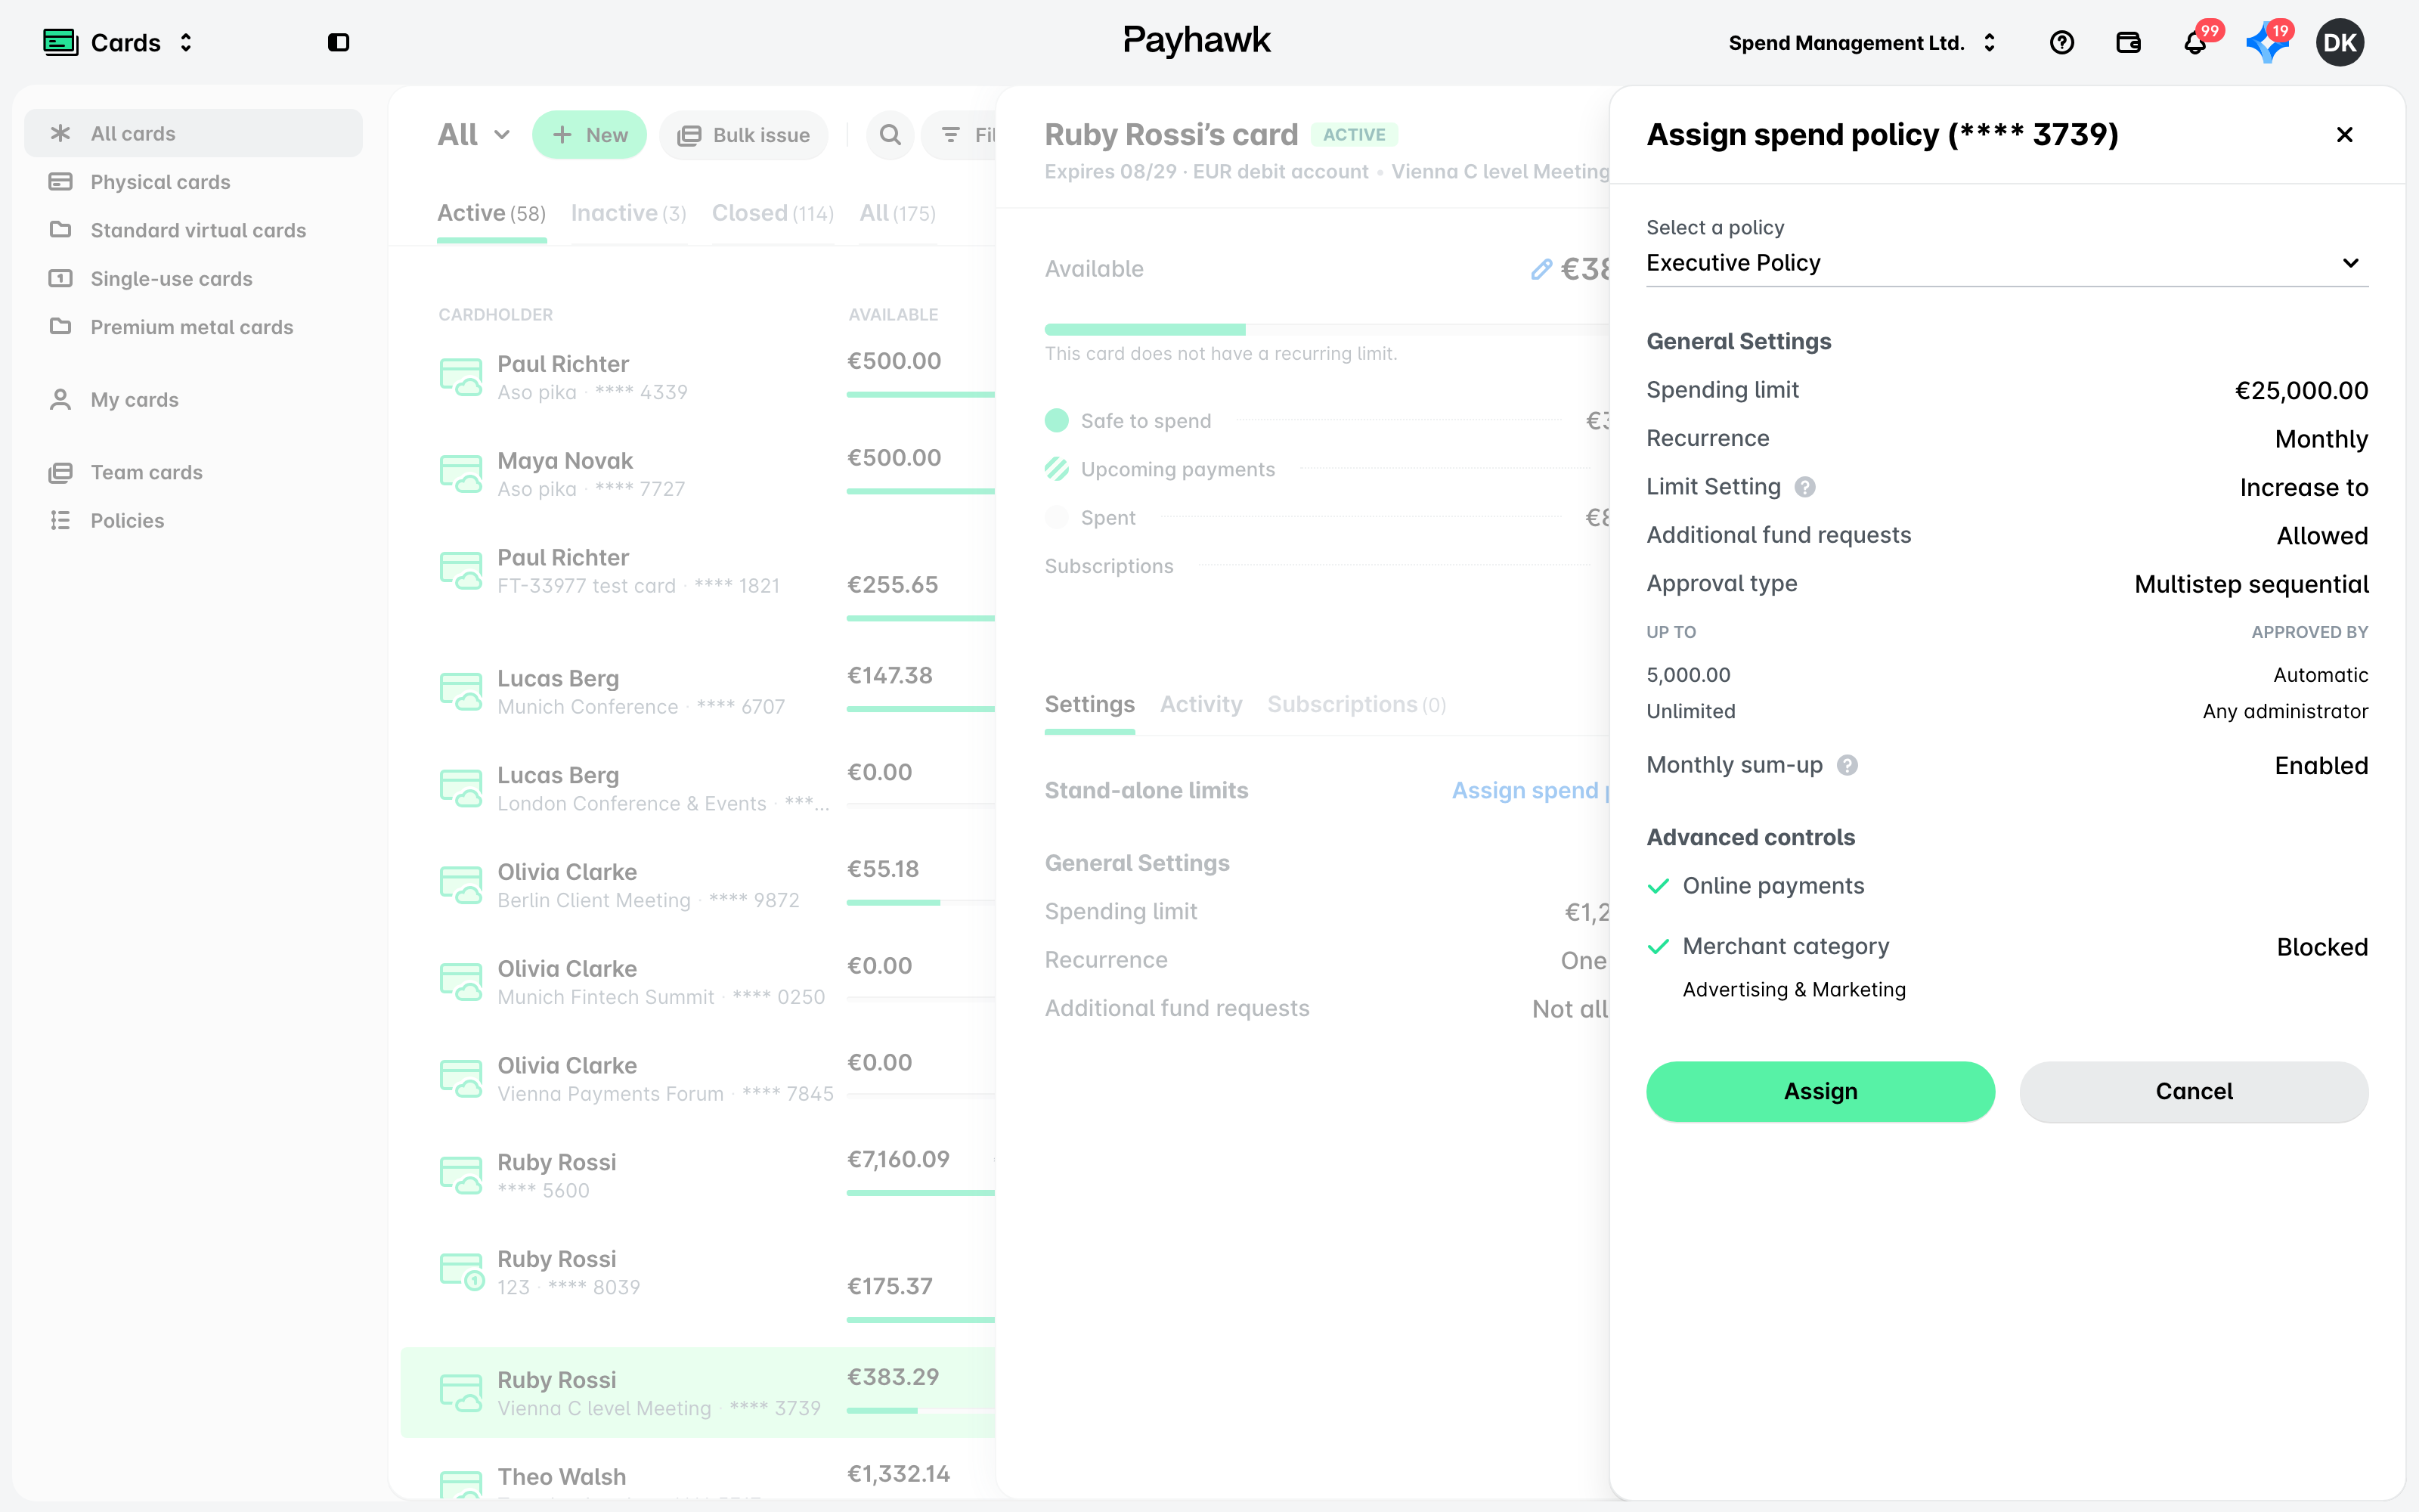Open Team cards in sidebar
This screenshot has height=1512, width=2419.
tap(193, 472)
